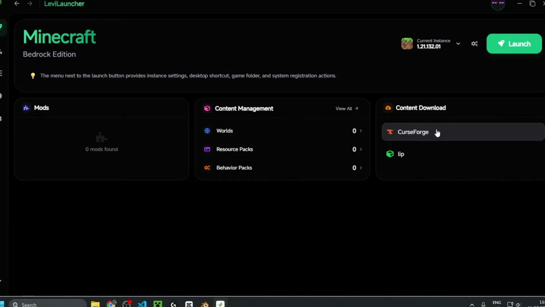The height and width of the screenshot is (307, 545).
Task: Open the Behavior Packs row
Action: 283,168
